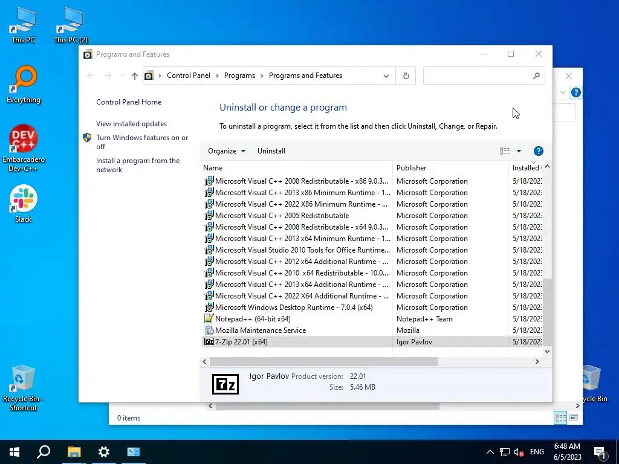Open Turn Windows features on or off
619x464 pixels.
142,142
